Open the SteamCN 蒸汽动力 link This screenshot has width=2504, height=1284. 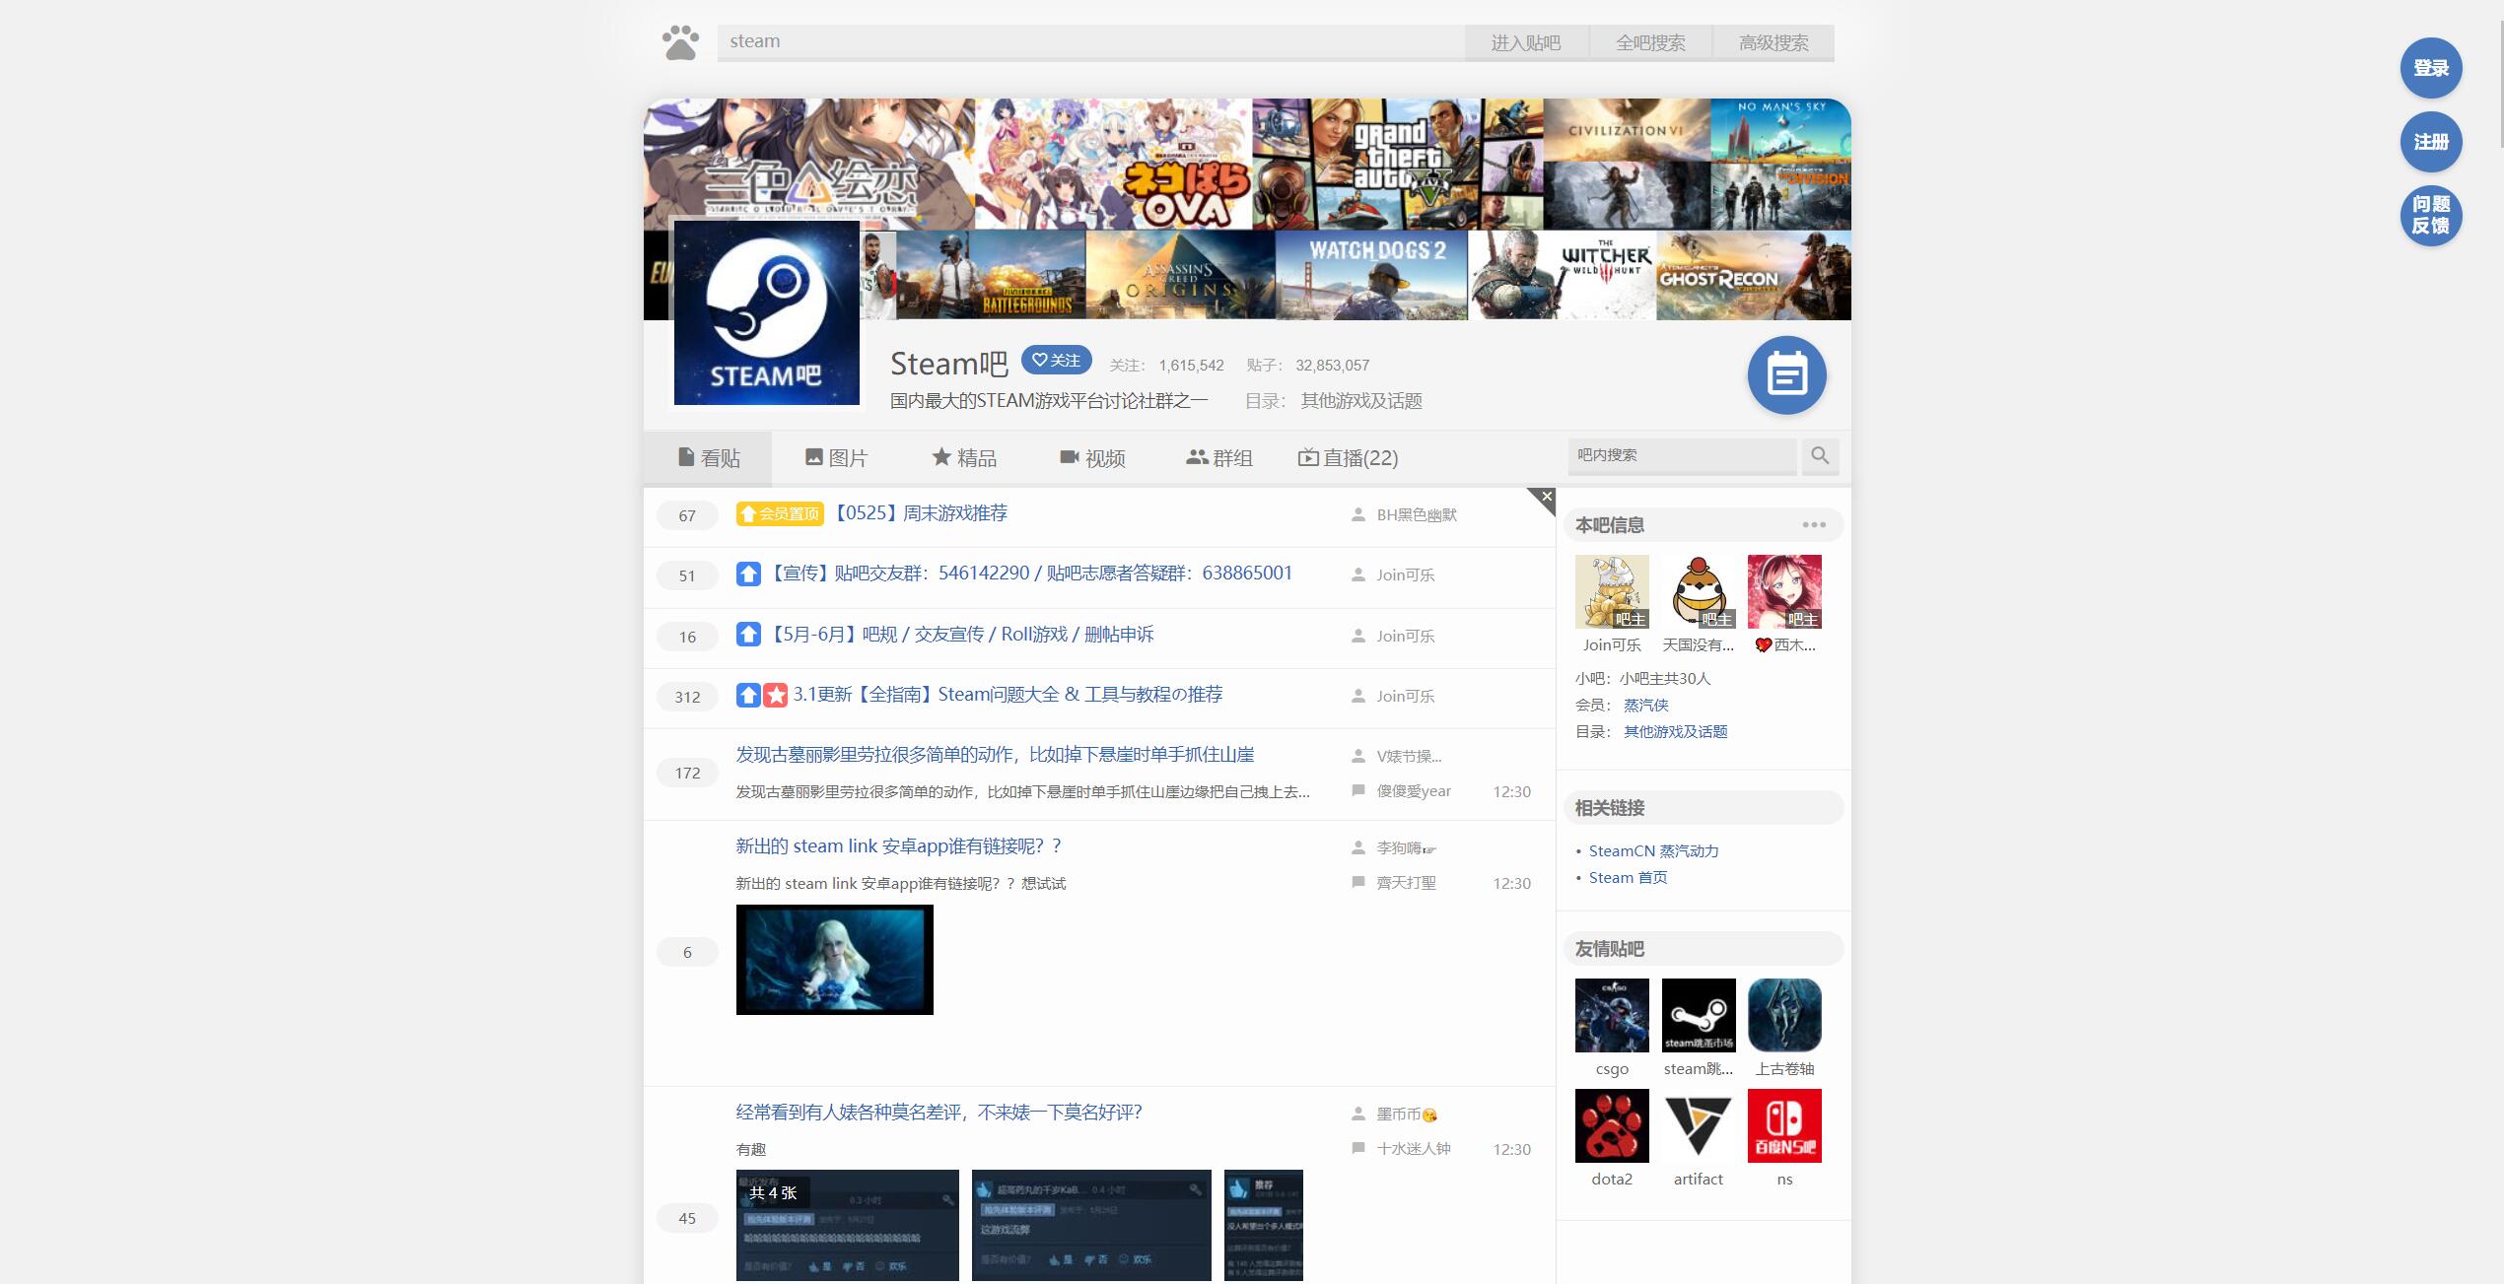(x=1653, y=851)
